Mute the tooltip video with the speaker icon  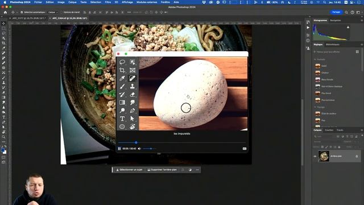(139, 149)
